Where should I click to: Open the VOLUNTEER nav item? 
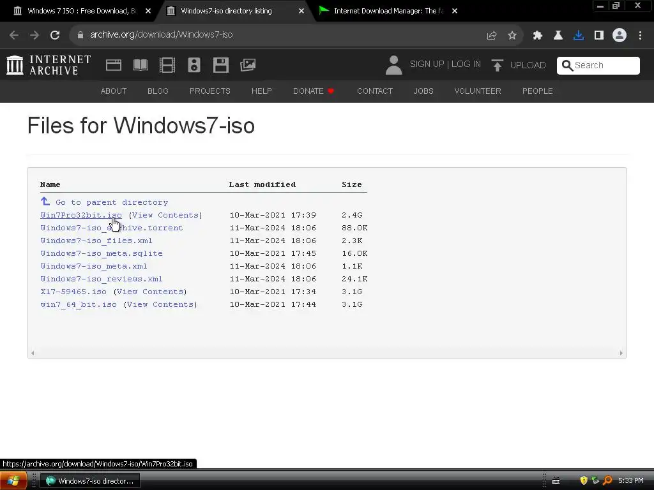tap(478, 91)
